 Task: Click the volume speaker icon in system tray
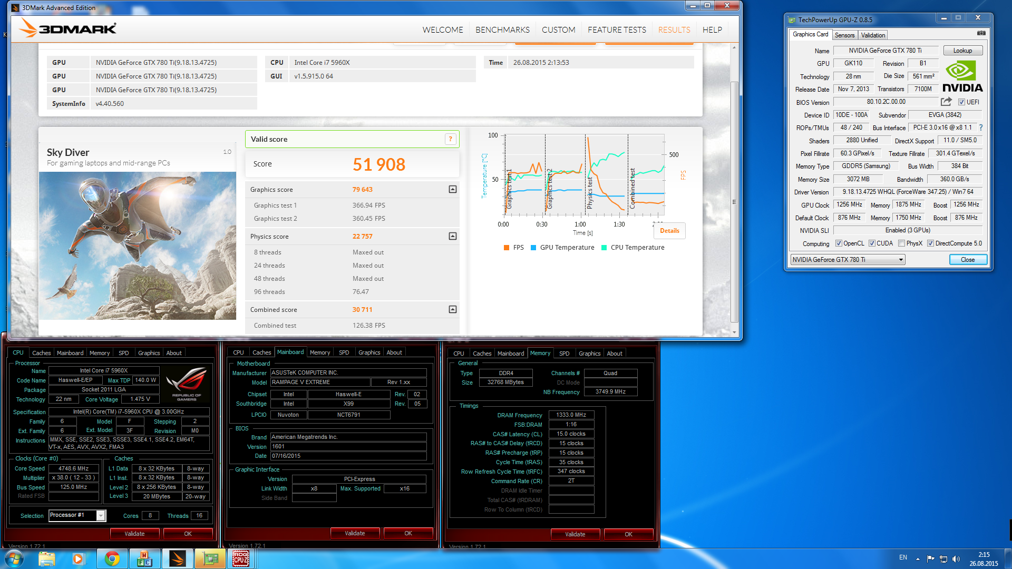click(956, 558)
